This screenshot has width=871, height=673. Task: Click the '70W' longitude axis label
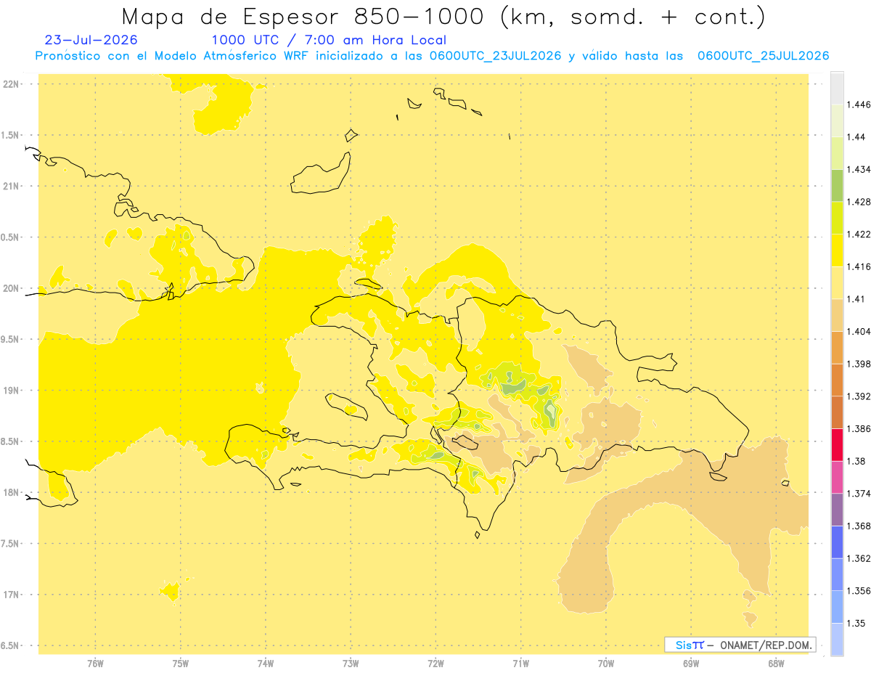606,663
